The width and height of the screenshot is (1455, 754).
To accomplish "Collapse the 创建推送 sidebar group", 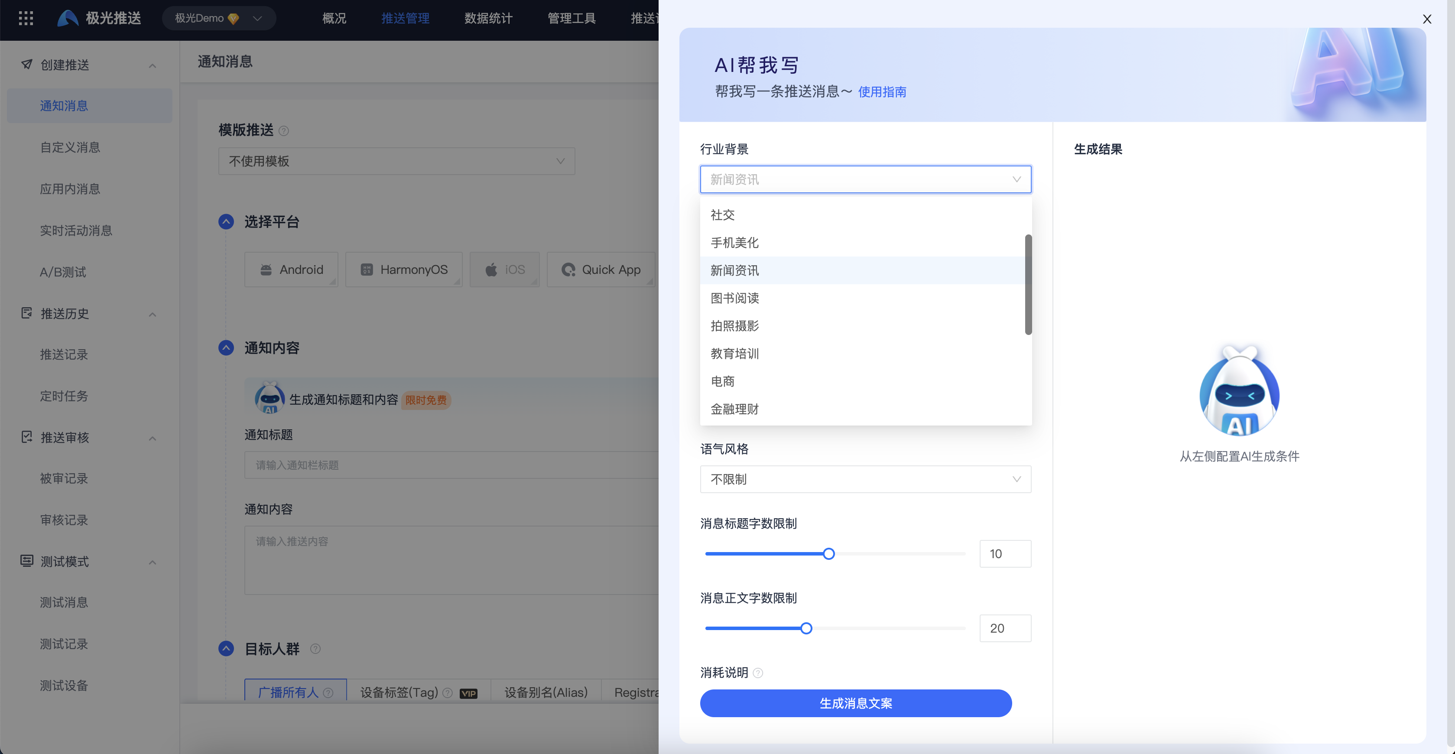I will [153, 65].
